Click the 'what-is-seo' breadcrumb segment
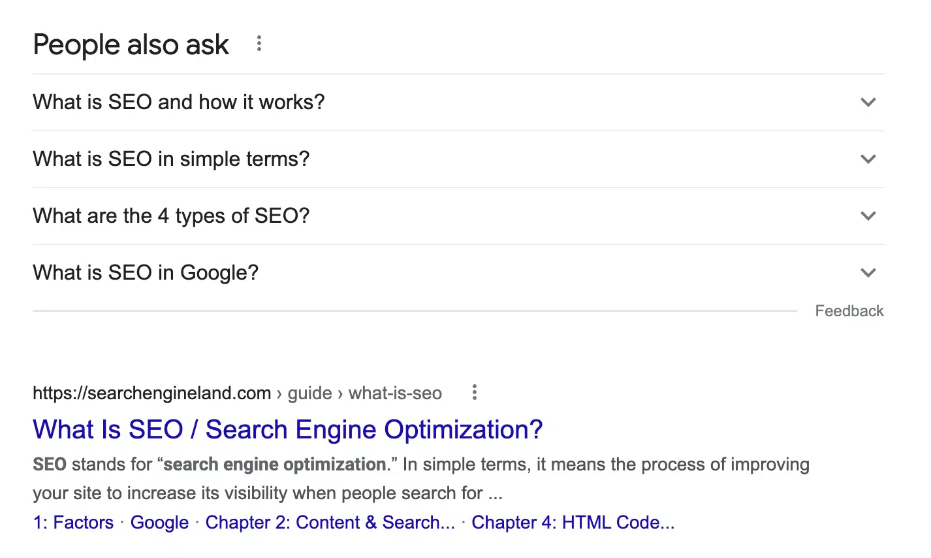The height and width of the screenshot is (558, 931). (x=395, y=393)
